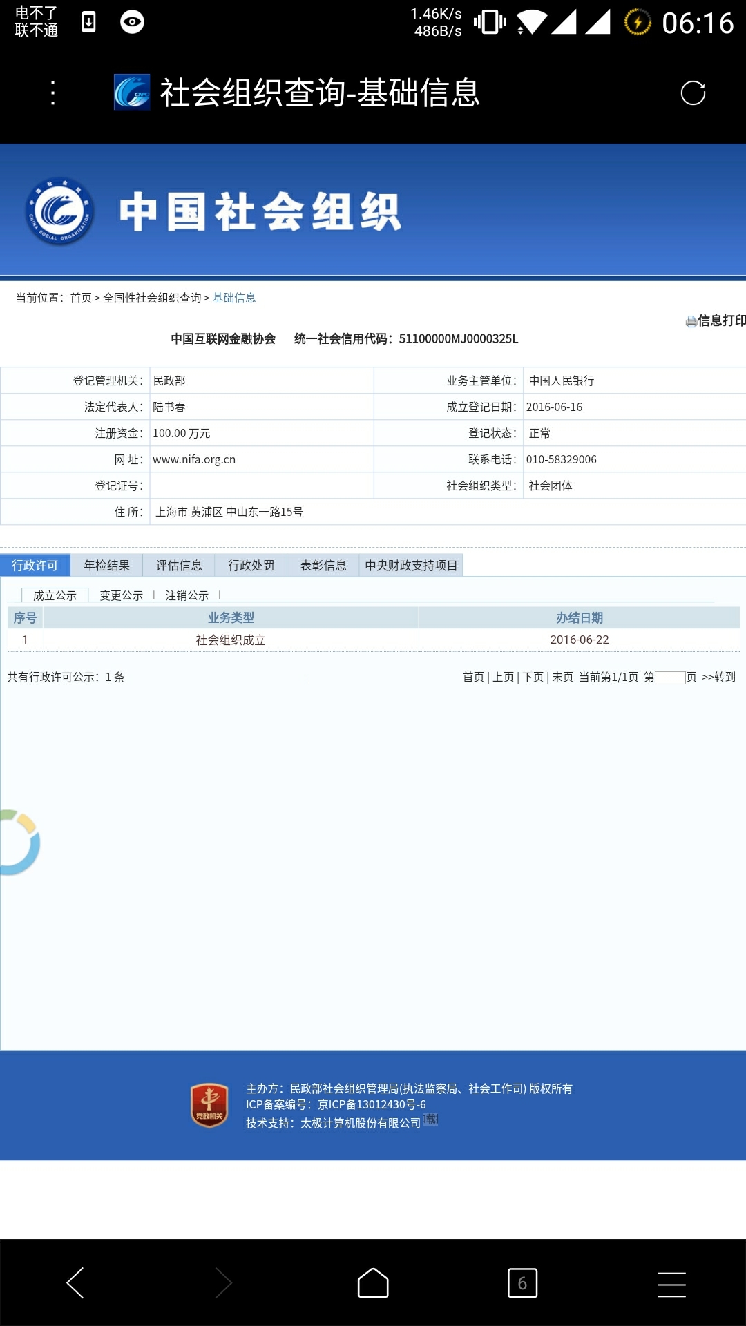Click the 基础信息 breadcrumb link

pos(234,298)
